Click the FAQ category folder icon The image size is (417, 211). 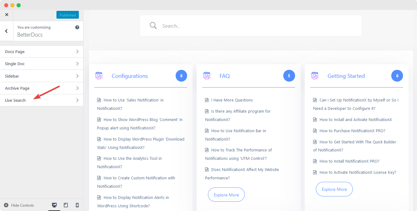[207, 76]
